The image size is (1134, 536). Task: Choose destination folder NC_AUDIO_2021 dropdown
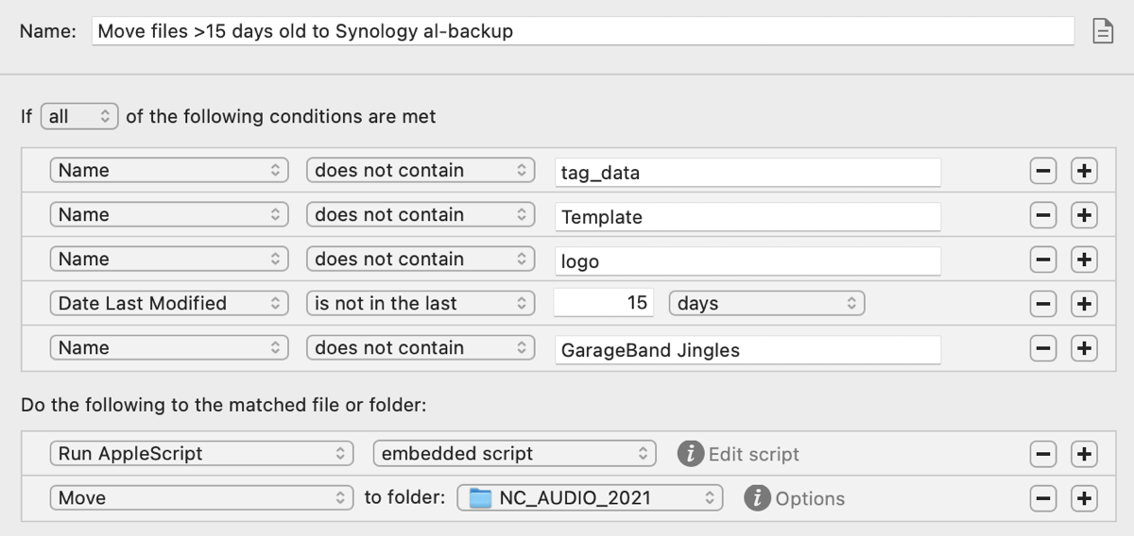(590, 498)
